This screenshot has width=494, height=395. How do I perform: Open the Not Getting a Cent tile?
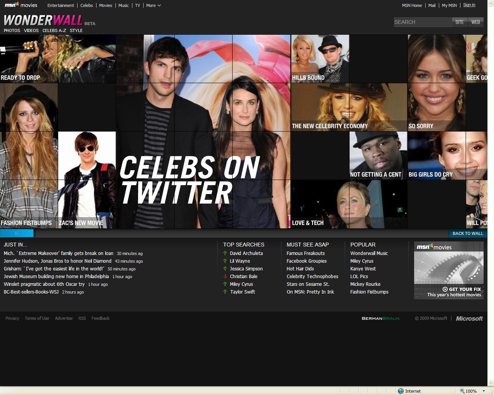coord(378,155)
